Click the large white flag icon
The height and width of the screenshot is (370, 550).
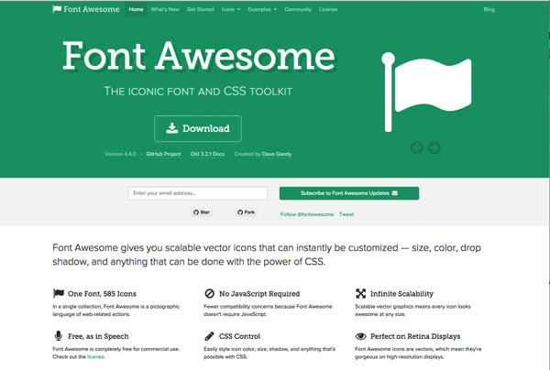point(426,92)
